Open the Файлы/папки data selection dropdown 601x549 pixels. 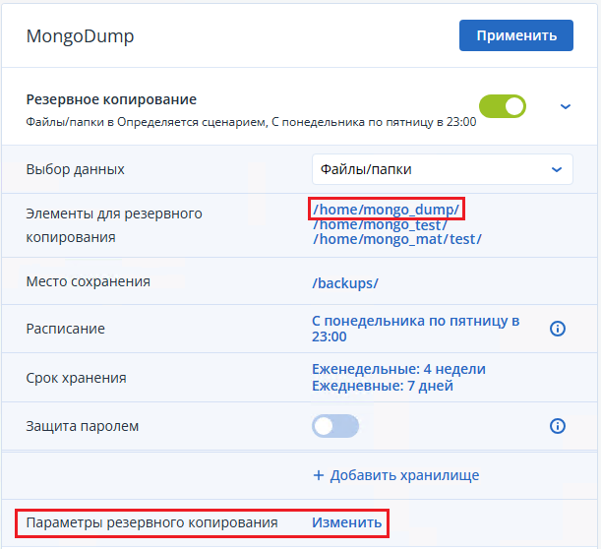tap(443, 169)
